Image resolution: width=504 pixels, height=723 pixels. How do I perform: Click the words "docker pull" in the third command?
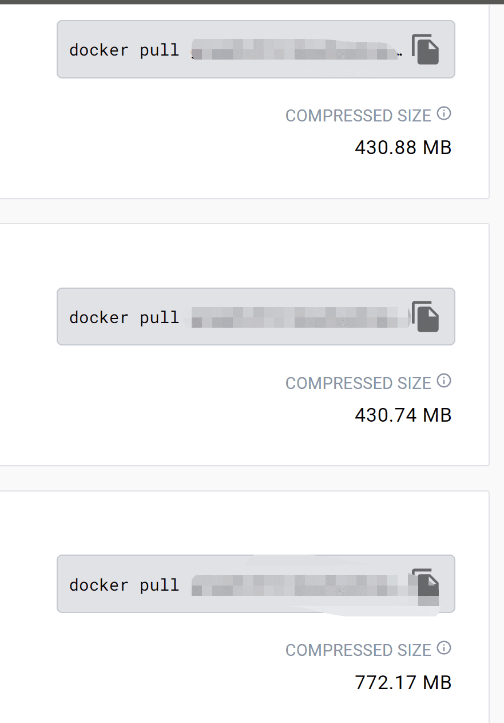pos(124,585)
